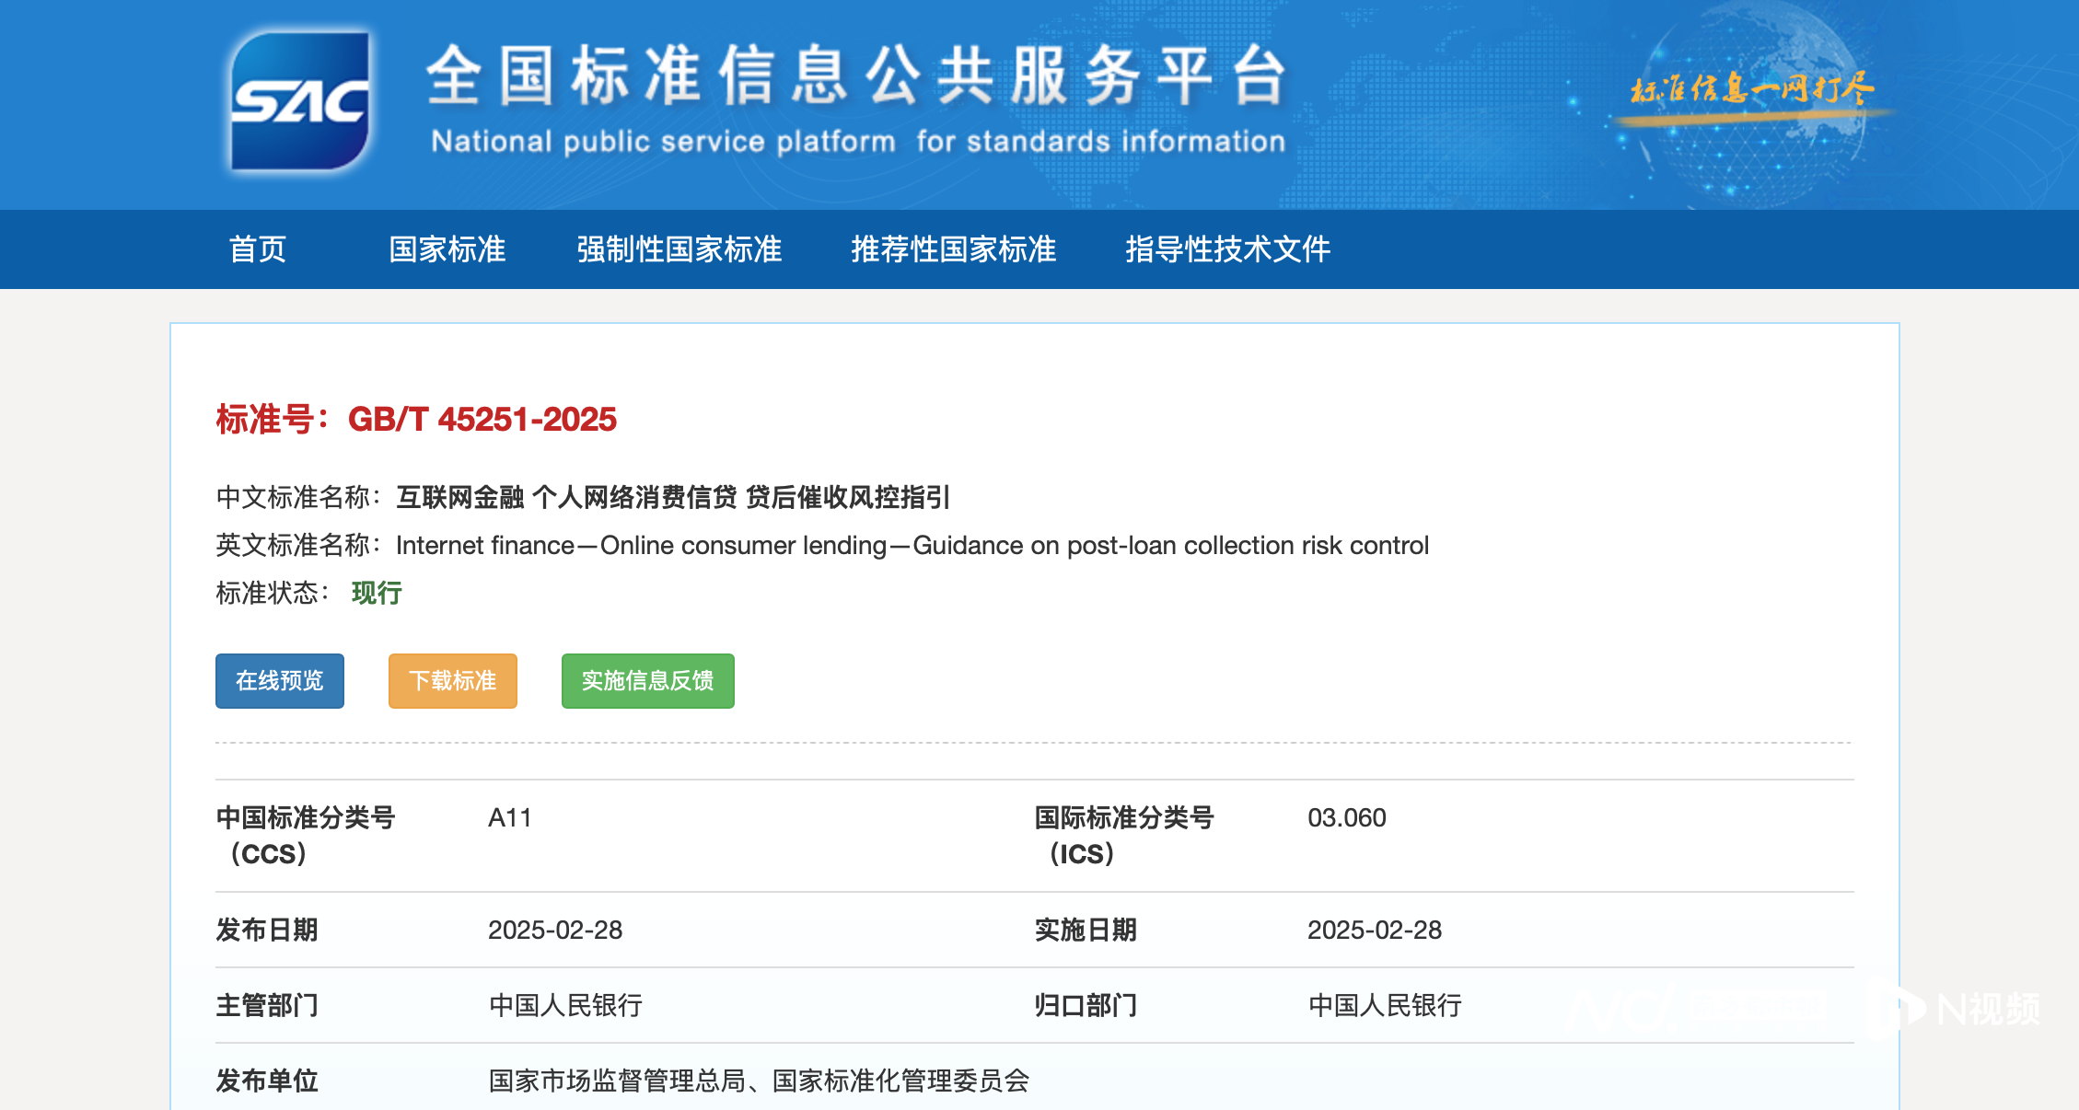Click the 中国人民银行 competent department entry
Image resolution: width=2079 pixels, height=1110 pixels.
click(567, 1007)
